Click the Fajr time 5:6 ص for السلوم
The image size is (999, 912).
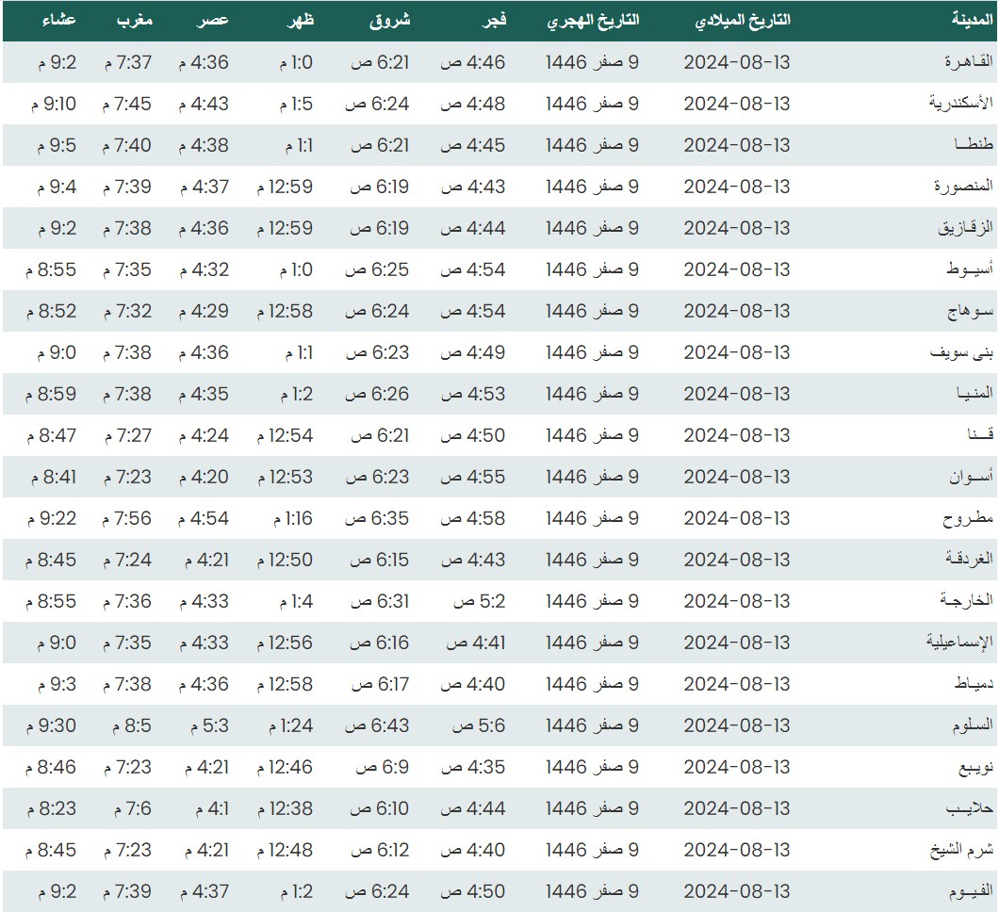480,725
